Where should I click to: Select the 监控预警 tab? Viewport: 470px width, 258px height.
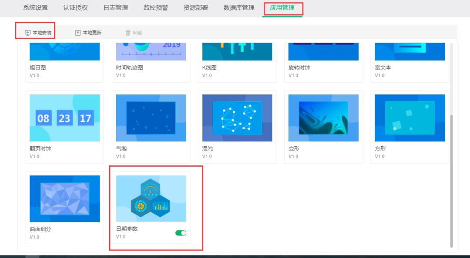154,7
